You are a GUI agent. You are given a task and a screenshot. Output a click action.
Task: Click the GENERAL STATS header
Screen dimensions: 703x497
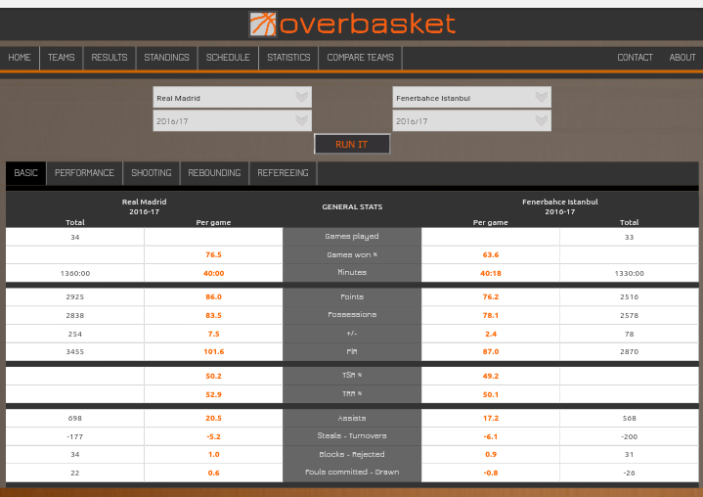[x=352, y=206]
